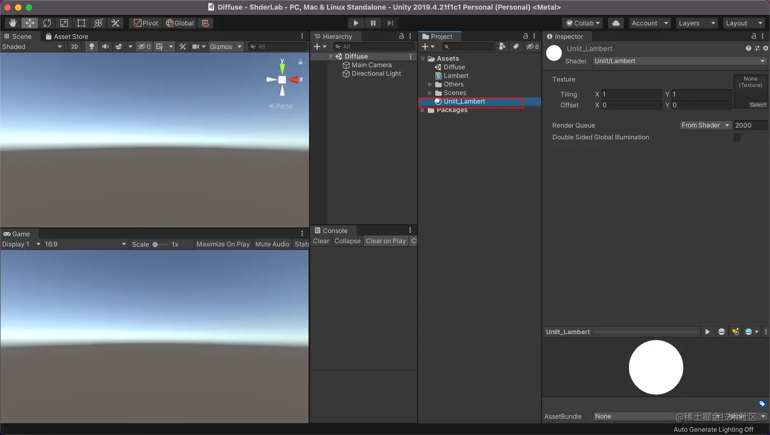Image resolution: width=770 pixels, height=435 pixels.
Task: Toggle scene visibility of hidden objects
Action: (144, 46)
